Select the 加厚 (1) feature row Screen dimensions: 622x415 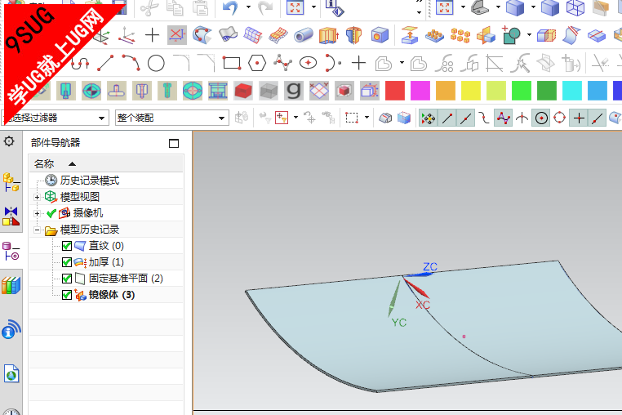pyautogui.click(x=106, y=262)
